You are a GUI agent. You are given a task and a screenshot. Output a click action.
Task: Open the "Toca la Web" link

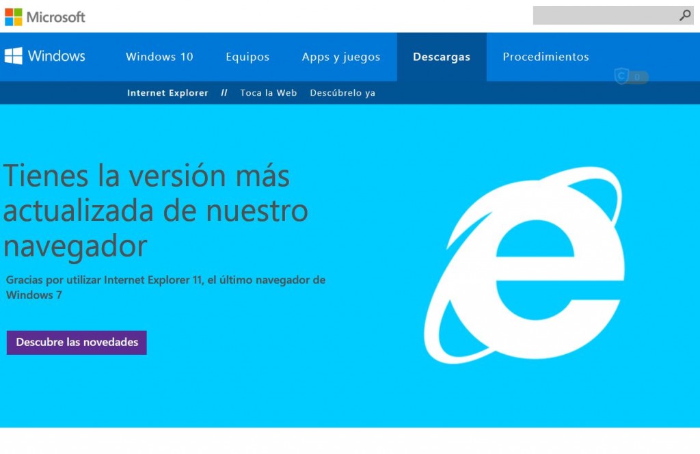(268, 92)
